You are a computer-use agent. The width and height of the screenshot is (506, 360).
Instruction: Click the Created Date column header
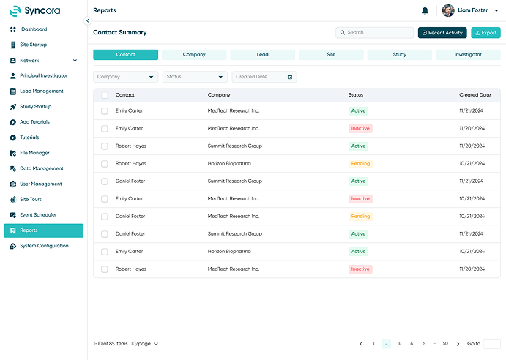pyautogui.click(x=475, y=95)
